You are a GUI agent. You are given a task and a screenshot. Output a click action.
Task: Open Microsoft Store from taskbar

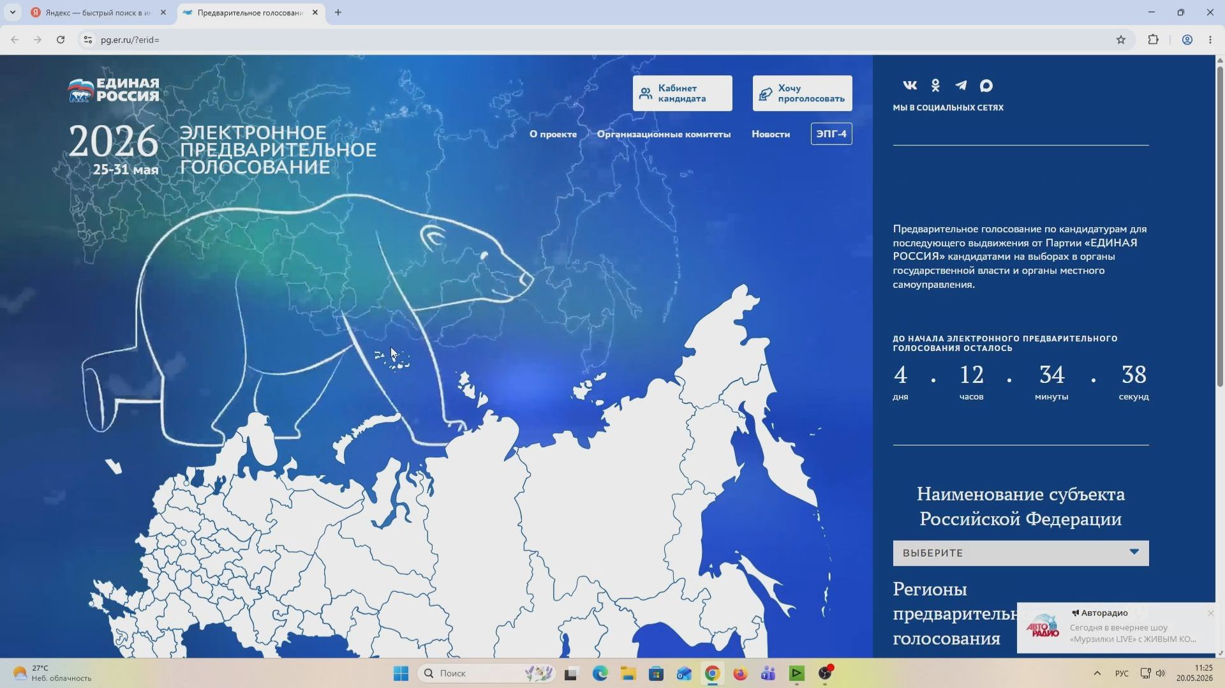coord(656,673)
